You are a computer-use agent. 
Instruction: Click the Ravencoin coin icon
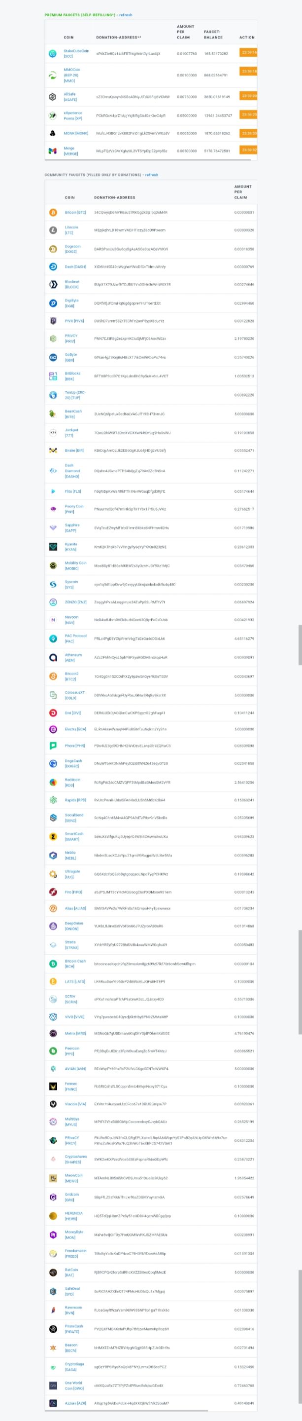click(x=54, y=1309)
